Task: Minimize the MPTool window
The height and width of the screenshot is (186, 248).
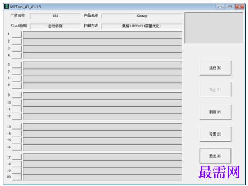Action: pyautogui.click(x=220, y=7)
